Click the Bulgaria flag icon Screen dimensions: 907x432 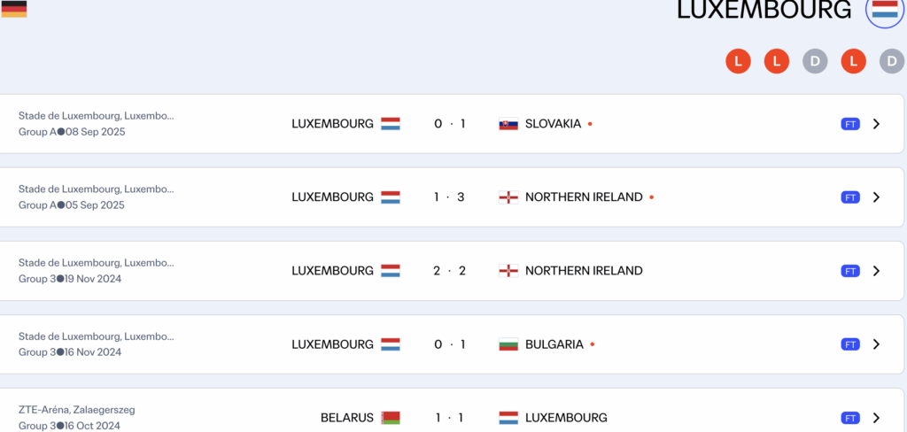point(508,344)
